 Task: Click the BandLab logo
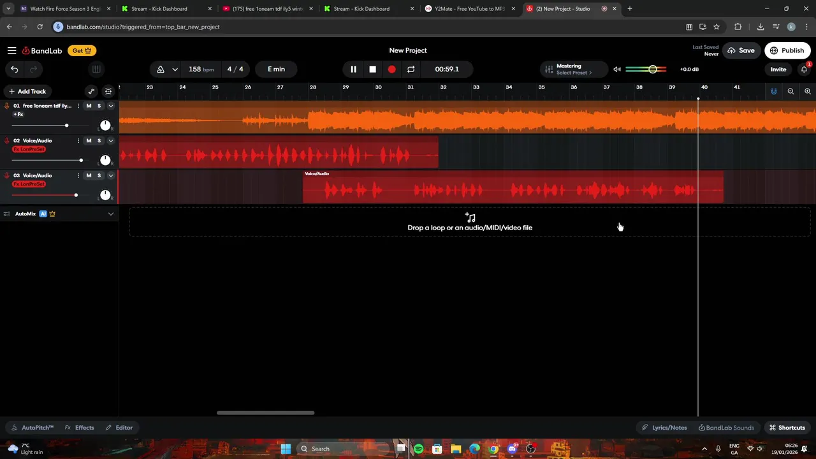coord(43,50)
